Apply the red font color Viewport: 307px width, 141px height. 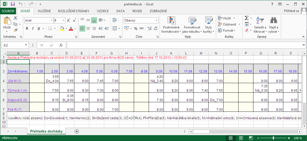point(71,28)
